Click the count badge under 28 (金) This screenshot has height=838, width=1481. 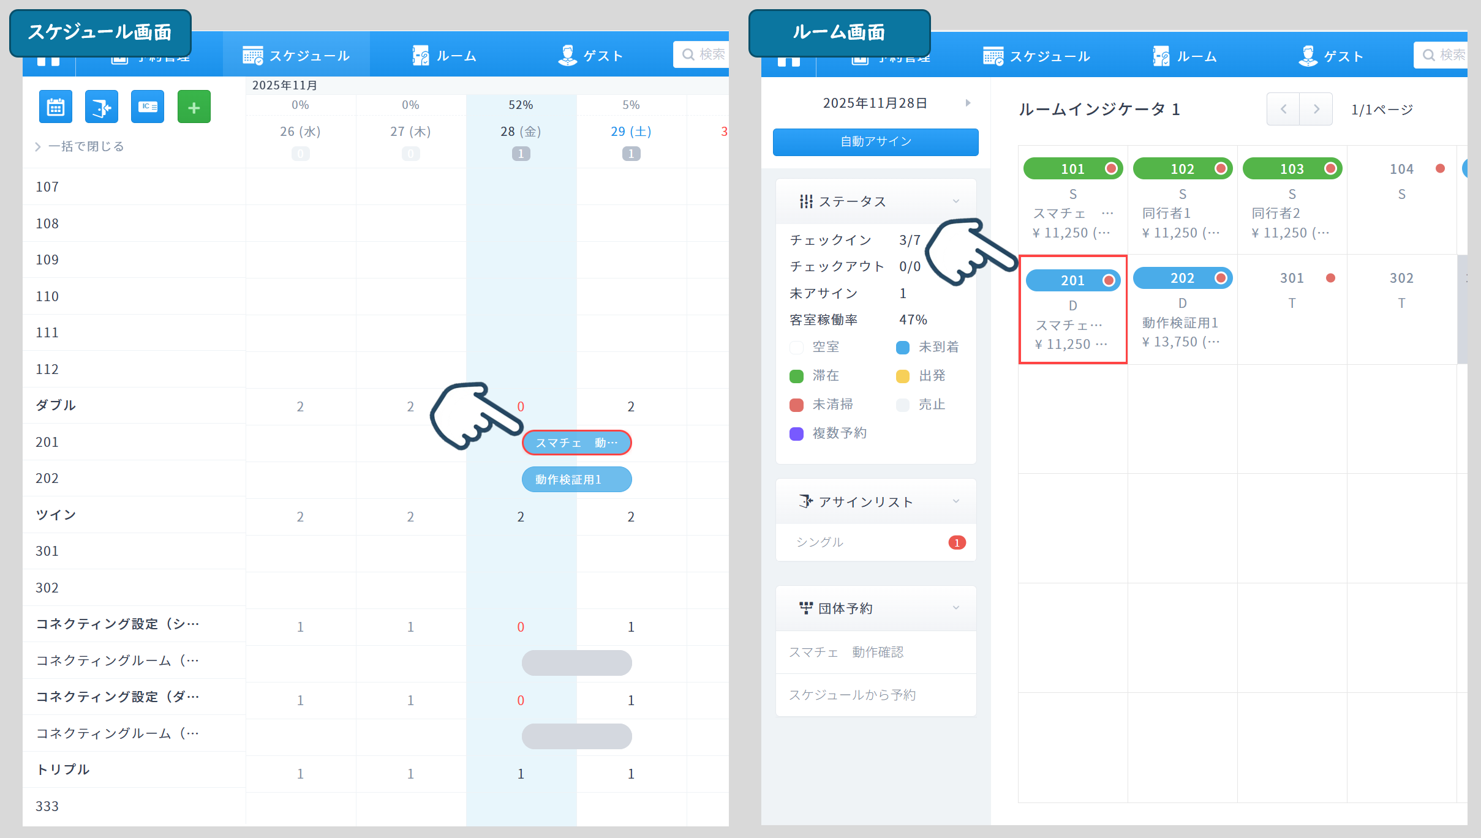(521, 154)
